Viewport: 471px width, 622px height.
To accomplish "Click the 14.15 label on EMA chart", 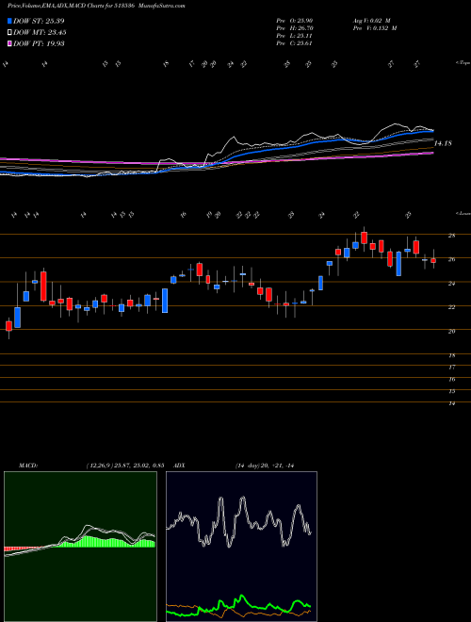I will (x=443, y=143).
